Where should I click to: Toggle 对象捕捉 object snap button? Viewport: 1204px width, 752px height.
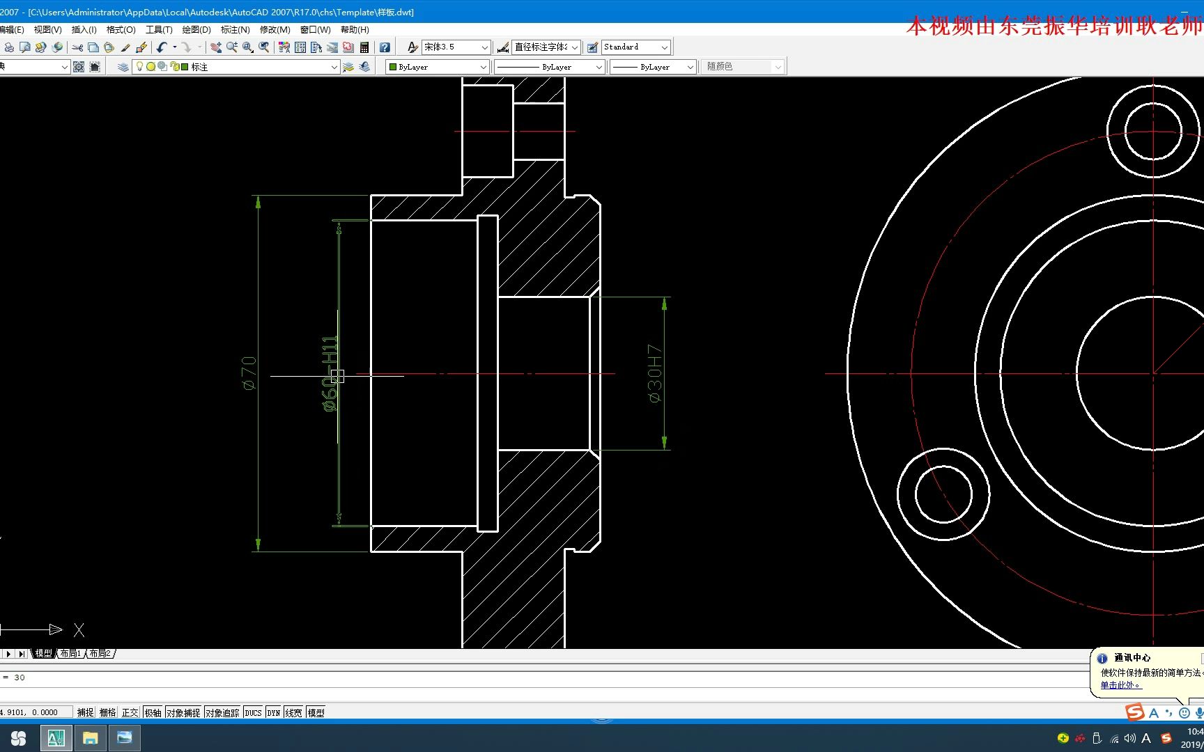coord(183,712)
